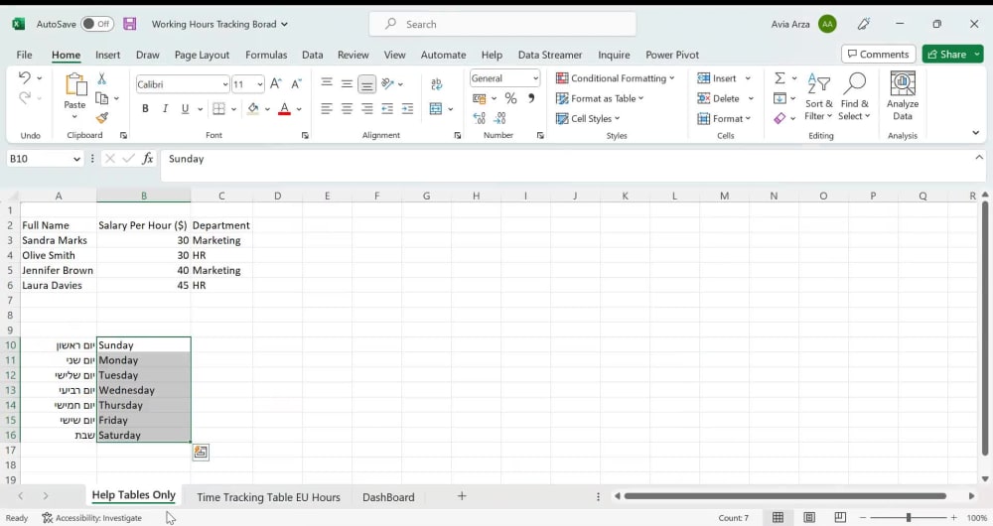
Task: Click the Accounting Number Format icon
Action: [x=479, y=98]
